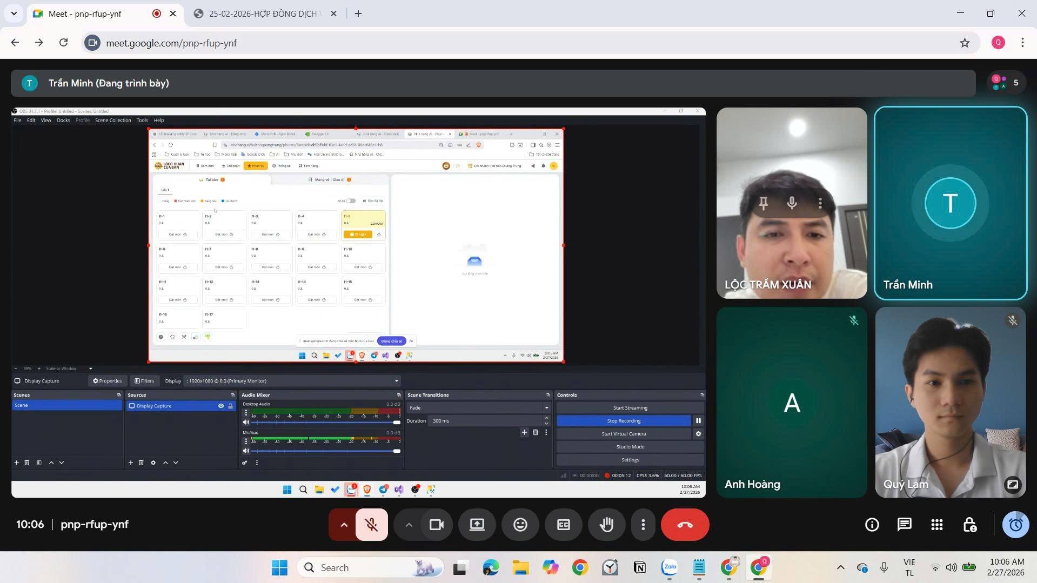This screenshot has width=1037, height=583.
Task: Toggle the camera on or off
Action: (x=436, y=525)
